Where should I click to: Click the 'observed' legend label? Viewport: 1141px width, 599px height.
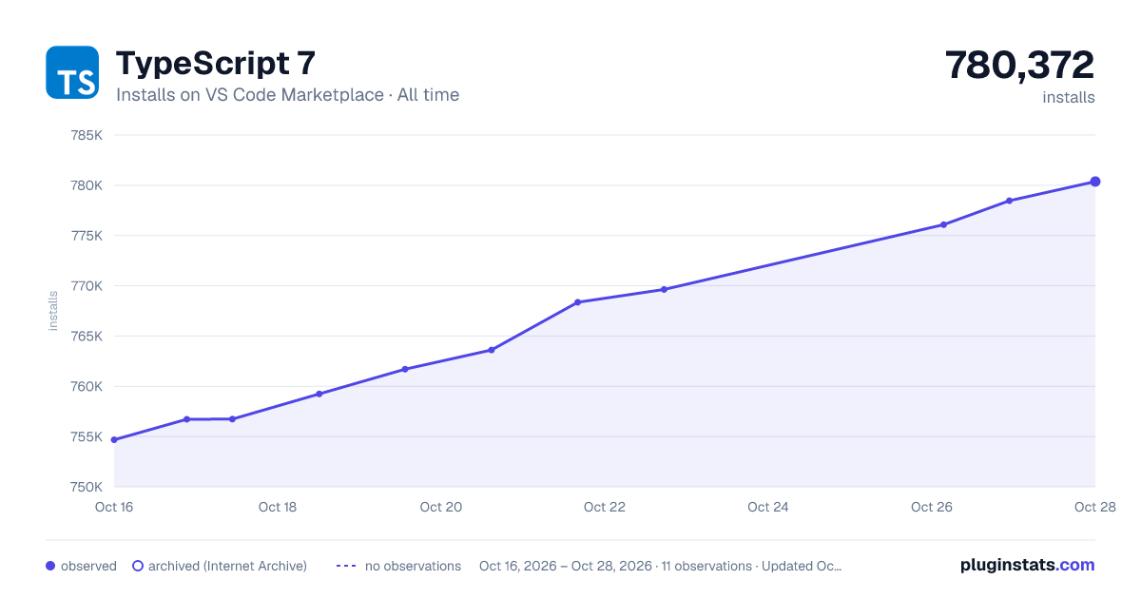[x=88, y=566]
